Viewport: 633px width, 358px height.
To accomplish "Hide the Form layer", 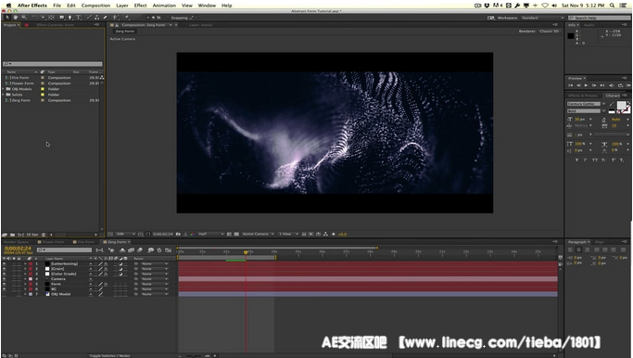I will (5, 284).
